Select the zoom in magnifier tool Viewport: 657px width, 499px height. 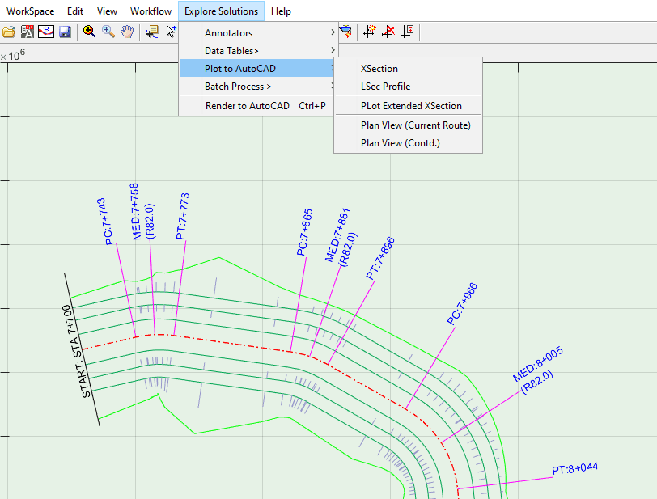pos(89,32)
